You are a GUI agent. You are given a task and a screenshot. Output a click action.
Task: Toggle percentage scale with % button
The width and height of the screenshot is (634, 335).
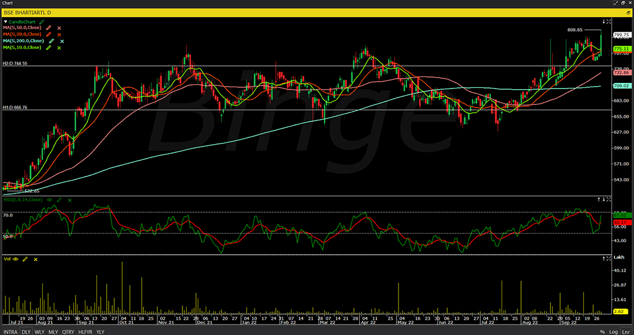pos(602,332)
